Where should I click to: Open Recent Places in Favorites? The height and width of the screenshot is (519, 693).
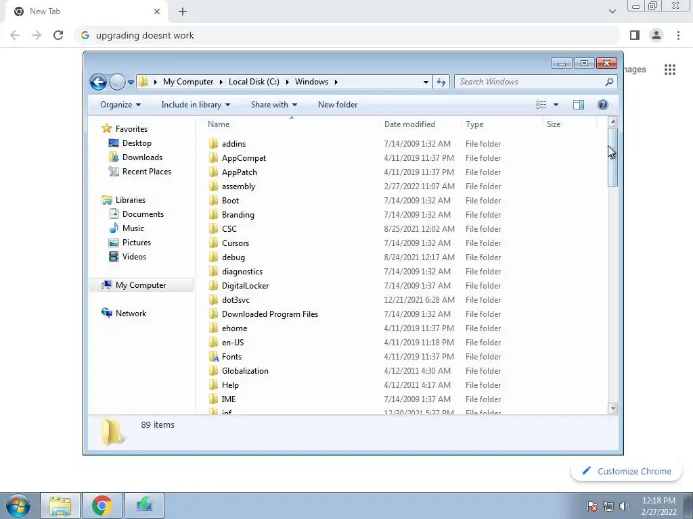pos(147,171)
